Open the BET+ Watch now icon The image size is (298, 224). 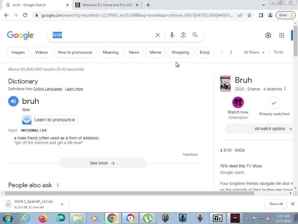pos(238,102)
